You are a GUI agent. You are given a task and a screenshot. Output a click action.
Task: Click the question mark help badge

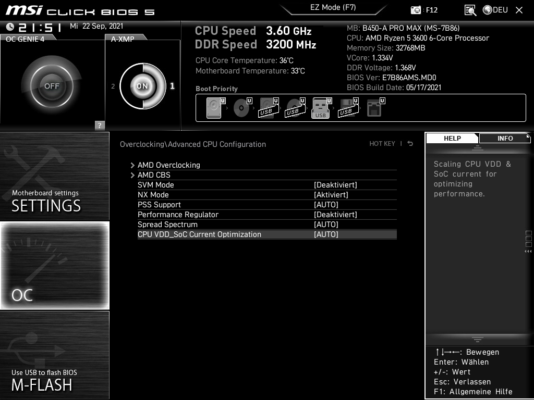point(99,125)
